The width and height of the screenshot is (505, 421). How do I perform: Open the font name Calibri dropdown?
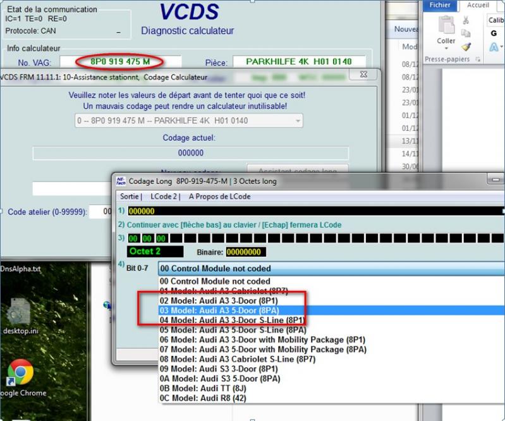point(496,20)
